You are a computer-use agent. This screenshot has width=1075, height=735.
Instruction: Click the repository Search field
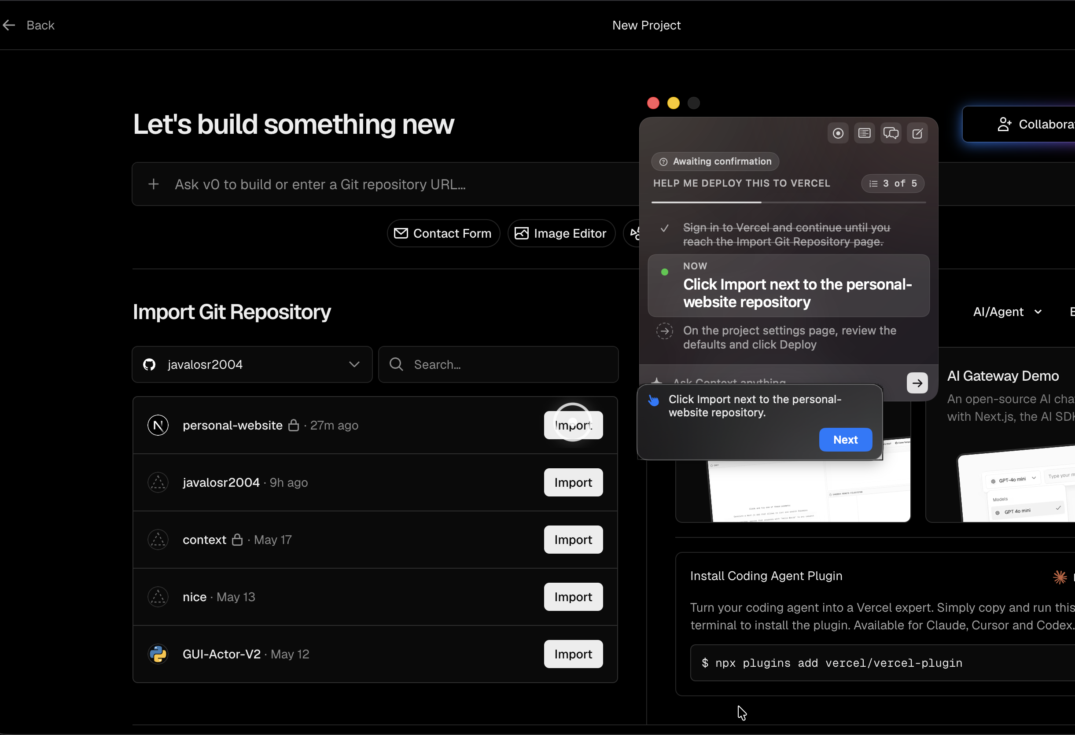coord(498,364)
